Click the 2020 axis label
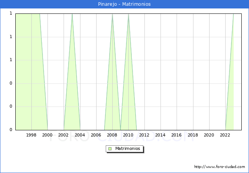Viewport: 249px width, 173px height. tap(209, 135)
